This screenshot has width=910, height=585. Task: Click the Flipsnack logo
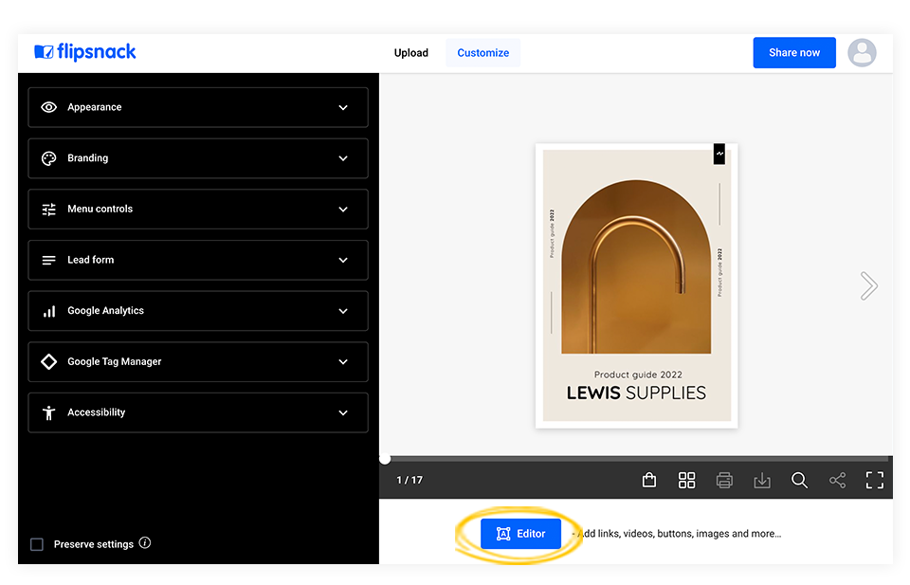point(84,52)
